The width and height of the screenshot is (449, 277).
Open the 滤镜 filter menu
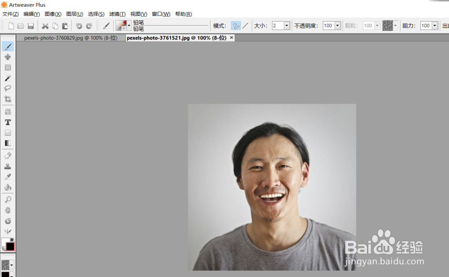[117, 14]
